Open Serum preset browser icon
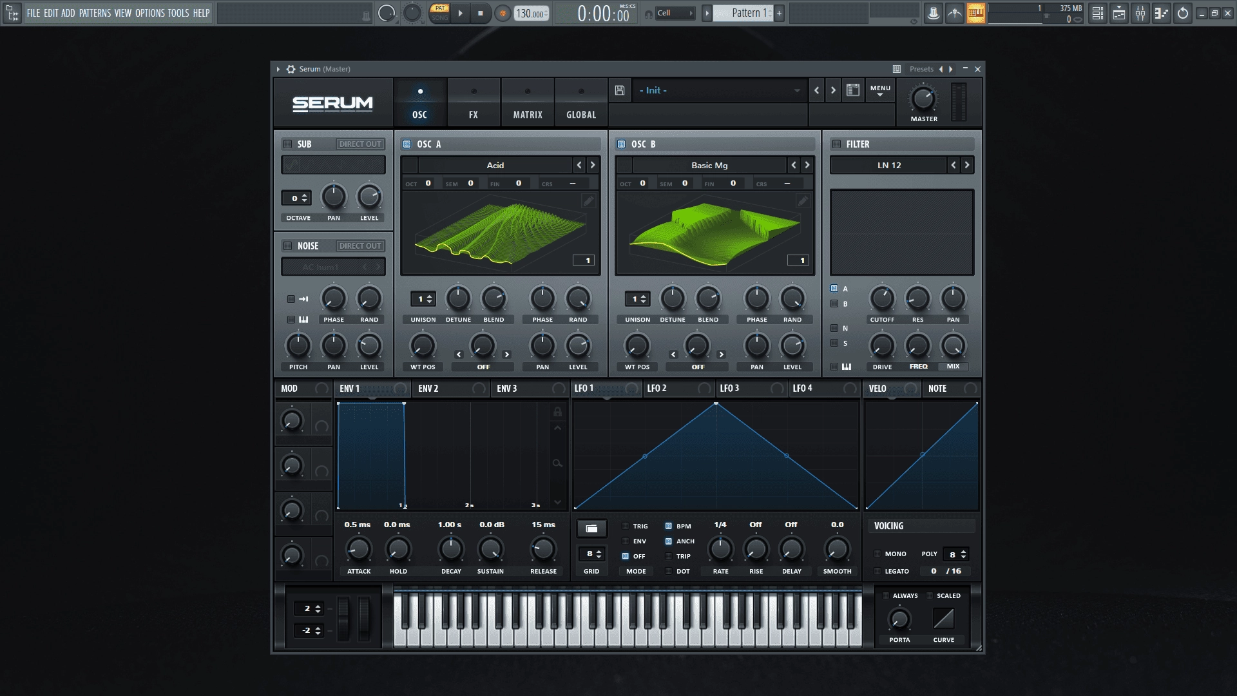This screenshot has height=696, width=1237. pos(853,90)
